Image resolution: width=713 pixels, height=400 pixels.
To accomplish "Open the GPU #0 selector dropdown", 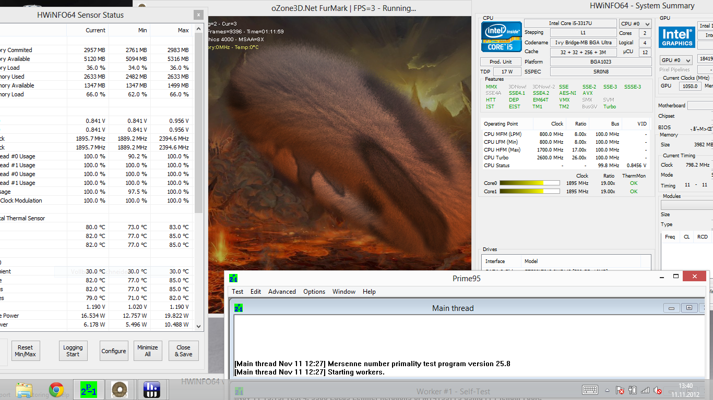I will (x=676, y=60).
